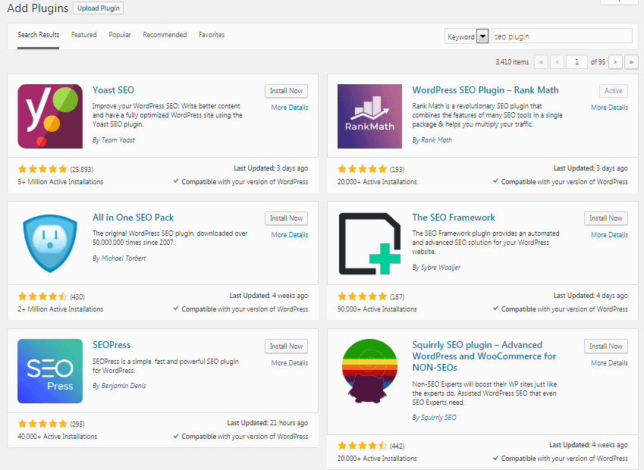Open the Squirrly SEO author link

pyautogui.click(x=438, y=418)
